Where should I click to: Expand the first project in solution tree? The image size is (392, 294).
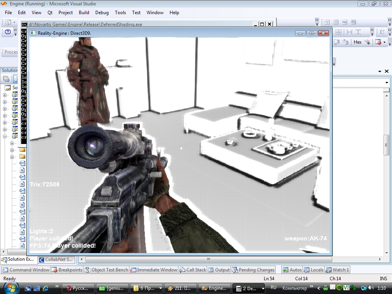(x=5, y=95)
